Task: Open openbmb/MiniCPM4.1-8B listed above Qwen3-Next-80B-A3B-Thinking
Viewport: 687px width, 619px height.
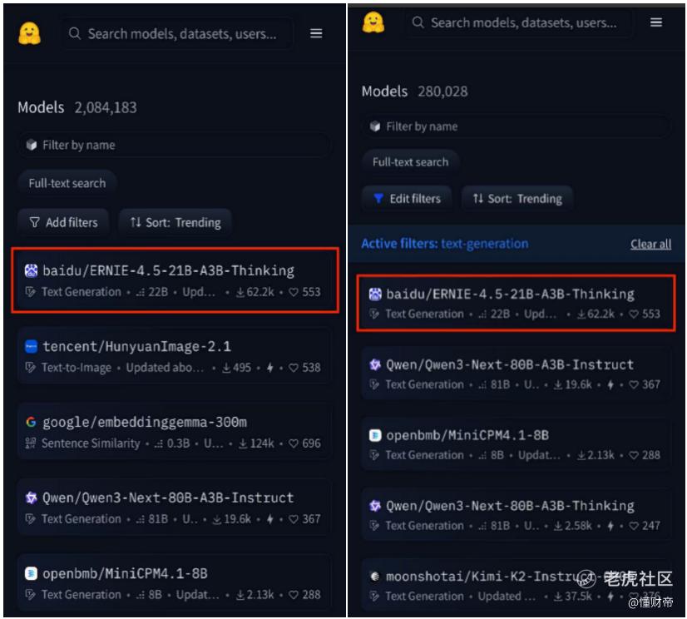Action: [516, 443]
